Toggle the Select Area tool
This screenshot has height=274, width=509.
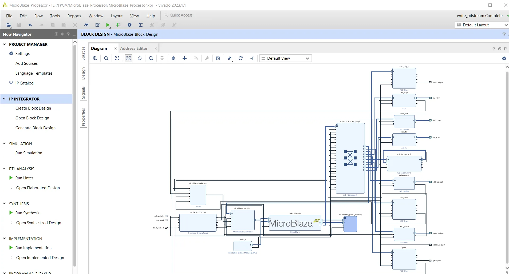click(x=128, y=58)
